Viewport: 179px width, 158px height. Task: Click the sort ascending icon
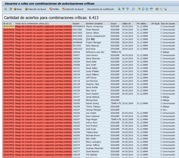click(119, 9)
